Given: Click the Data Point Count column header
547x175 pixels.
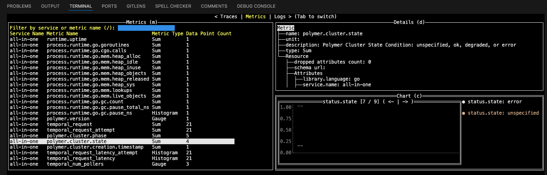Looking at the screenshot, I should point(208,34).
